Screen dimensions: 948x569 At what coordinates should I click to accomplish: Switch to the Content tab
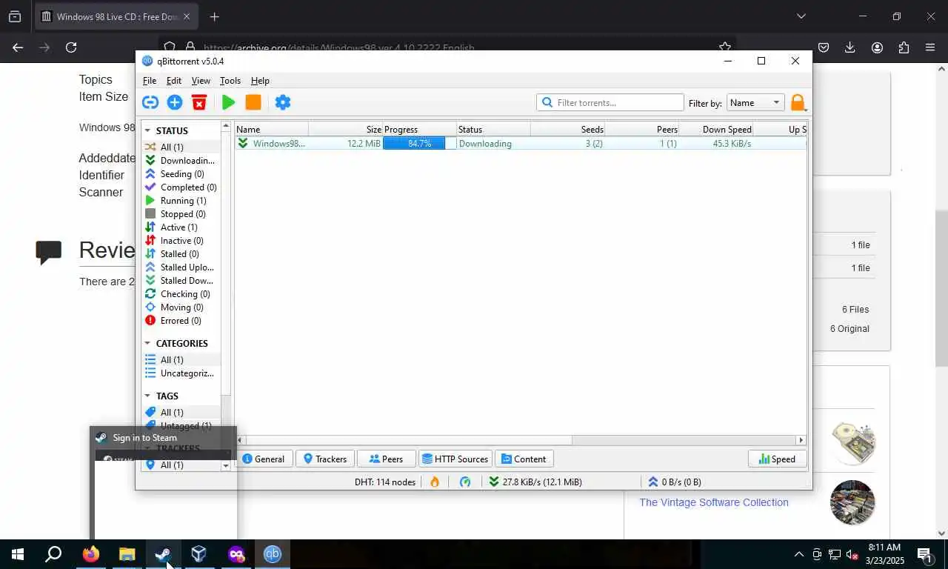(x=524, y=459)
